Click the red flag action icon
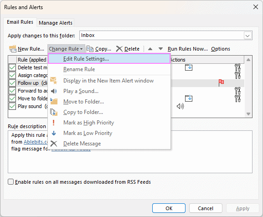The width and height of the screenshot is (263, 217). [x=221, y=83]
